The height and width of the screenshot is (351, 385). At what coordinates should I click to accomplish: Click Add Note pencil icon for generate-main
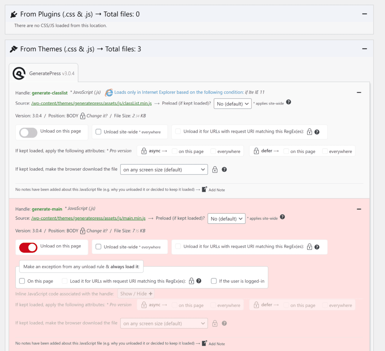tap(204, 343)
